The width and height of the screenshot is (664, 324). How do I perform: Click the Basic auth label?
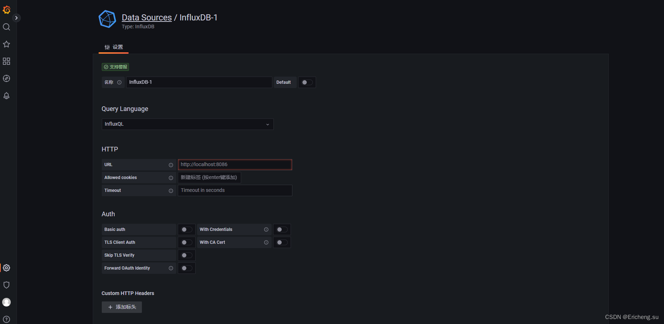tap(115, 229)
